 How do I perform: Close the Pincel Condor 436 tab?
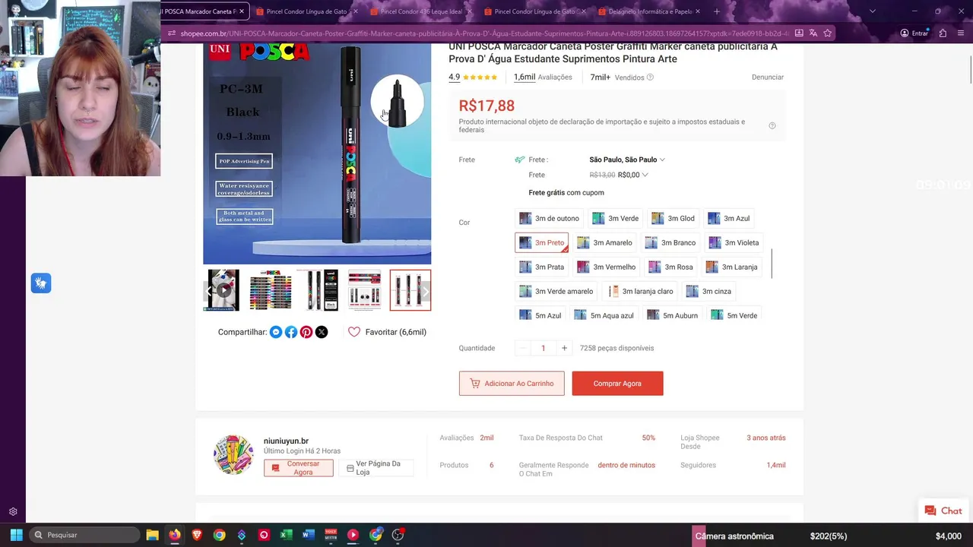pos(469,11)
